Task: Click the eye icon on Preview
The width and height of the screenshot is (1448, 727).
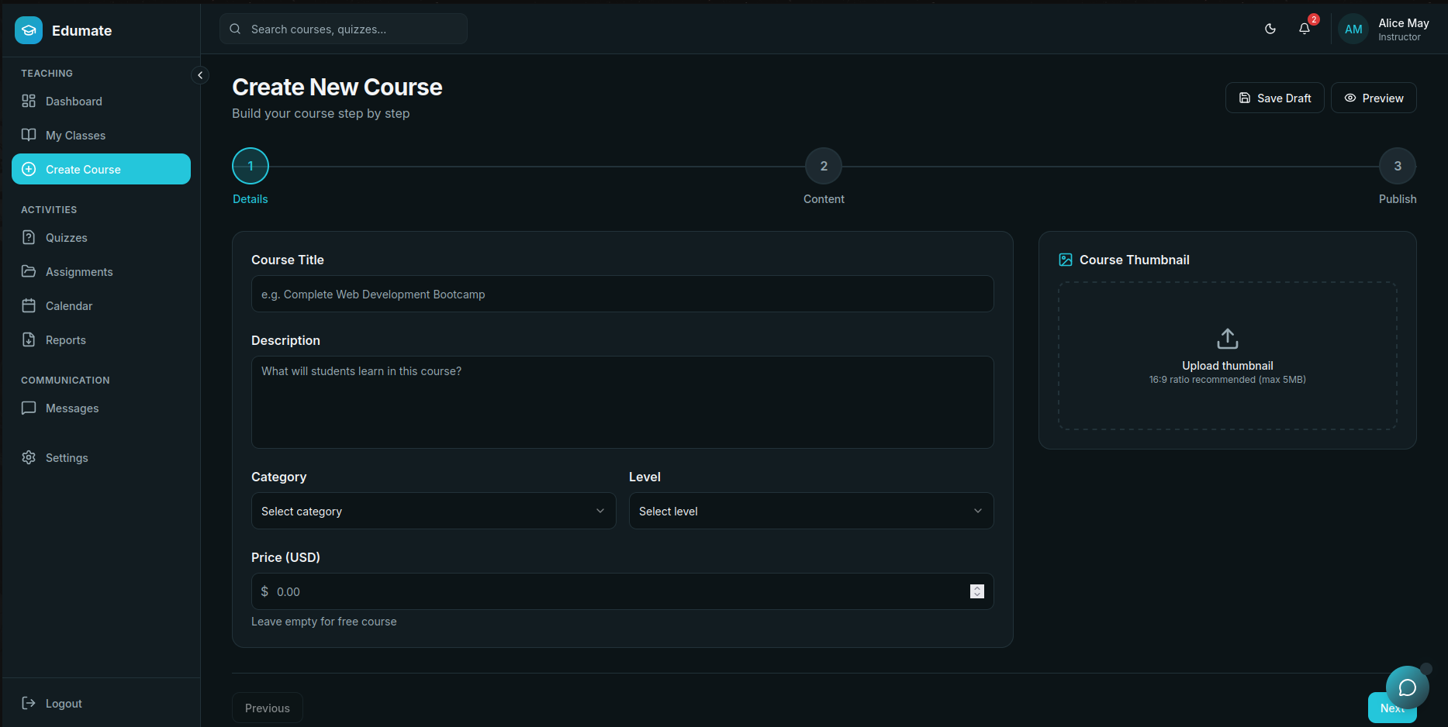Action: [1350, 98]
